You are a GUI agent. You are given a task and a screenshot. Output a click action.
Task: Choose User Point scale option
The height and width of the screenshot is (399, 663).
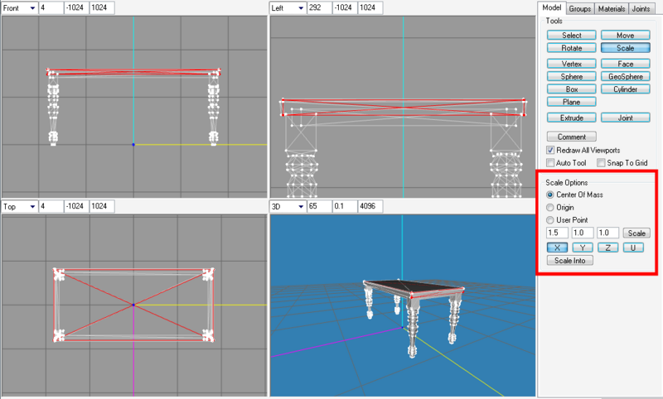551,220
